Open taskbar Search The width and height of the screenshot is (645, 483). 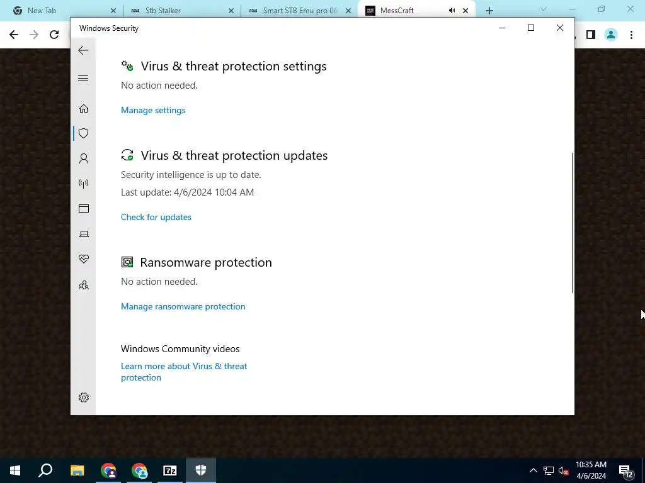tap(45, 470)
